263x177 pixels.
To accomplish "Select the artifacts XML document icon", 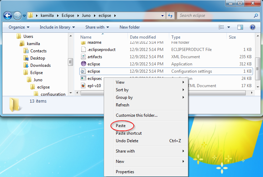I will (x=83, y=56).
